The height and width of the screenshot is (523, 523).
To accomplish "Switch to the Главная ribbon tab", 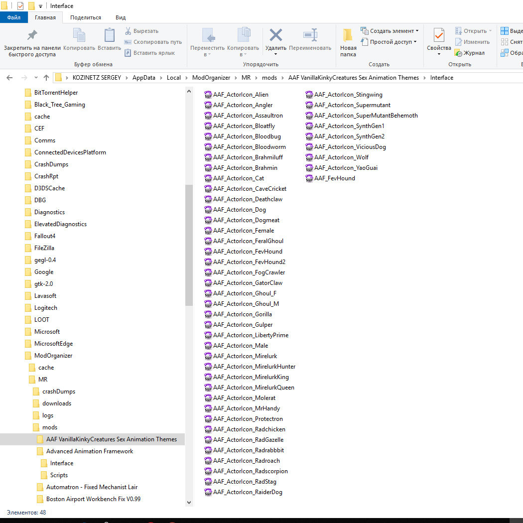I will click(45, 17).
